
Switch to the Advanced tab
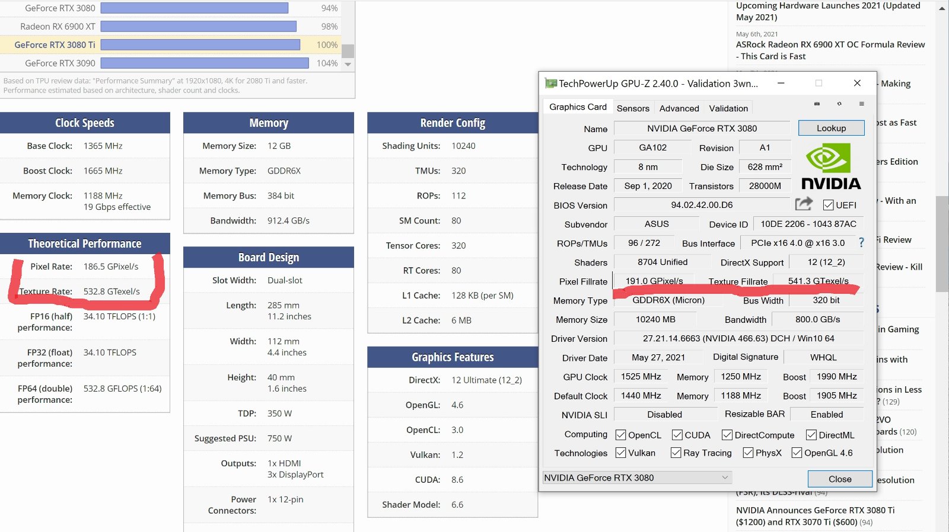coord(679,108)
